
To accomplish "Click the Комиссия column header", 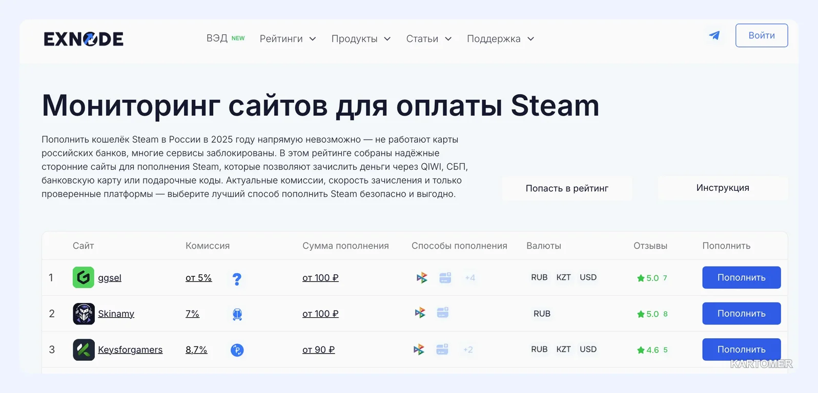I will 208,246.
